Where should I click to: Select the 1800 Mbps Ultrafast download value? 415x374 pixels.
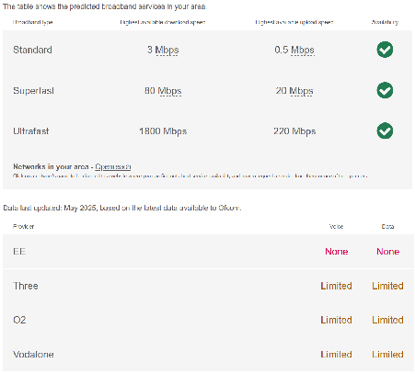tap(163, 131)
